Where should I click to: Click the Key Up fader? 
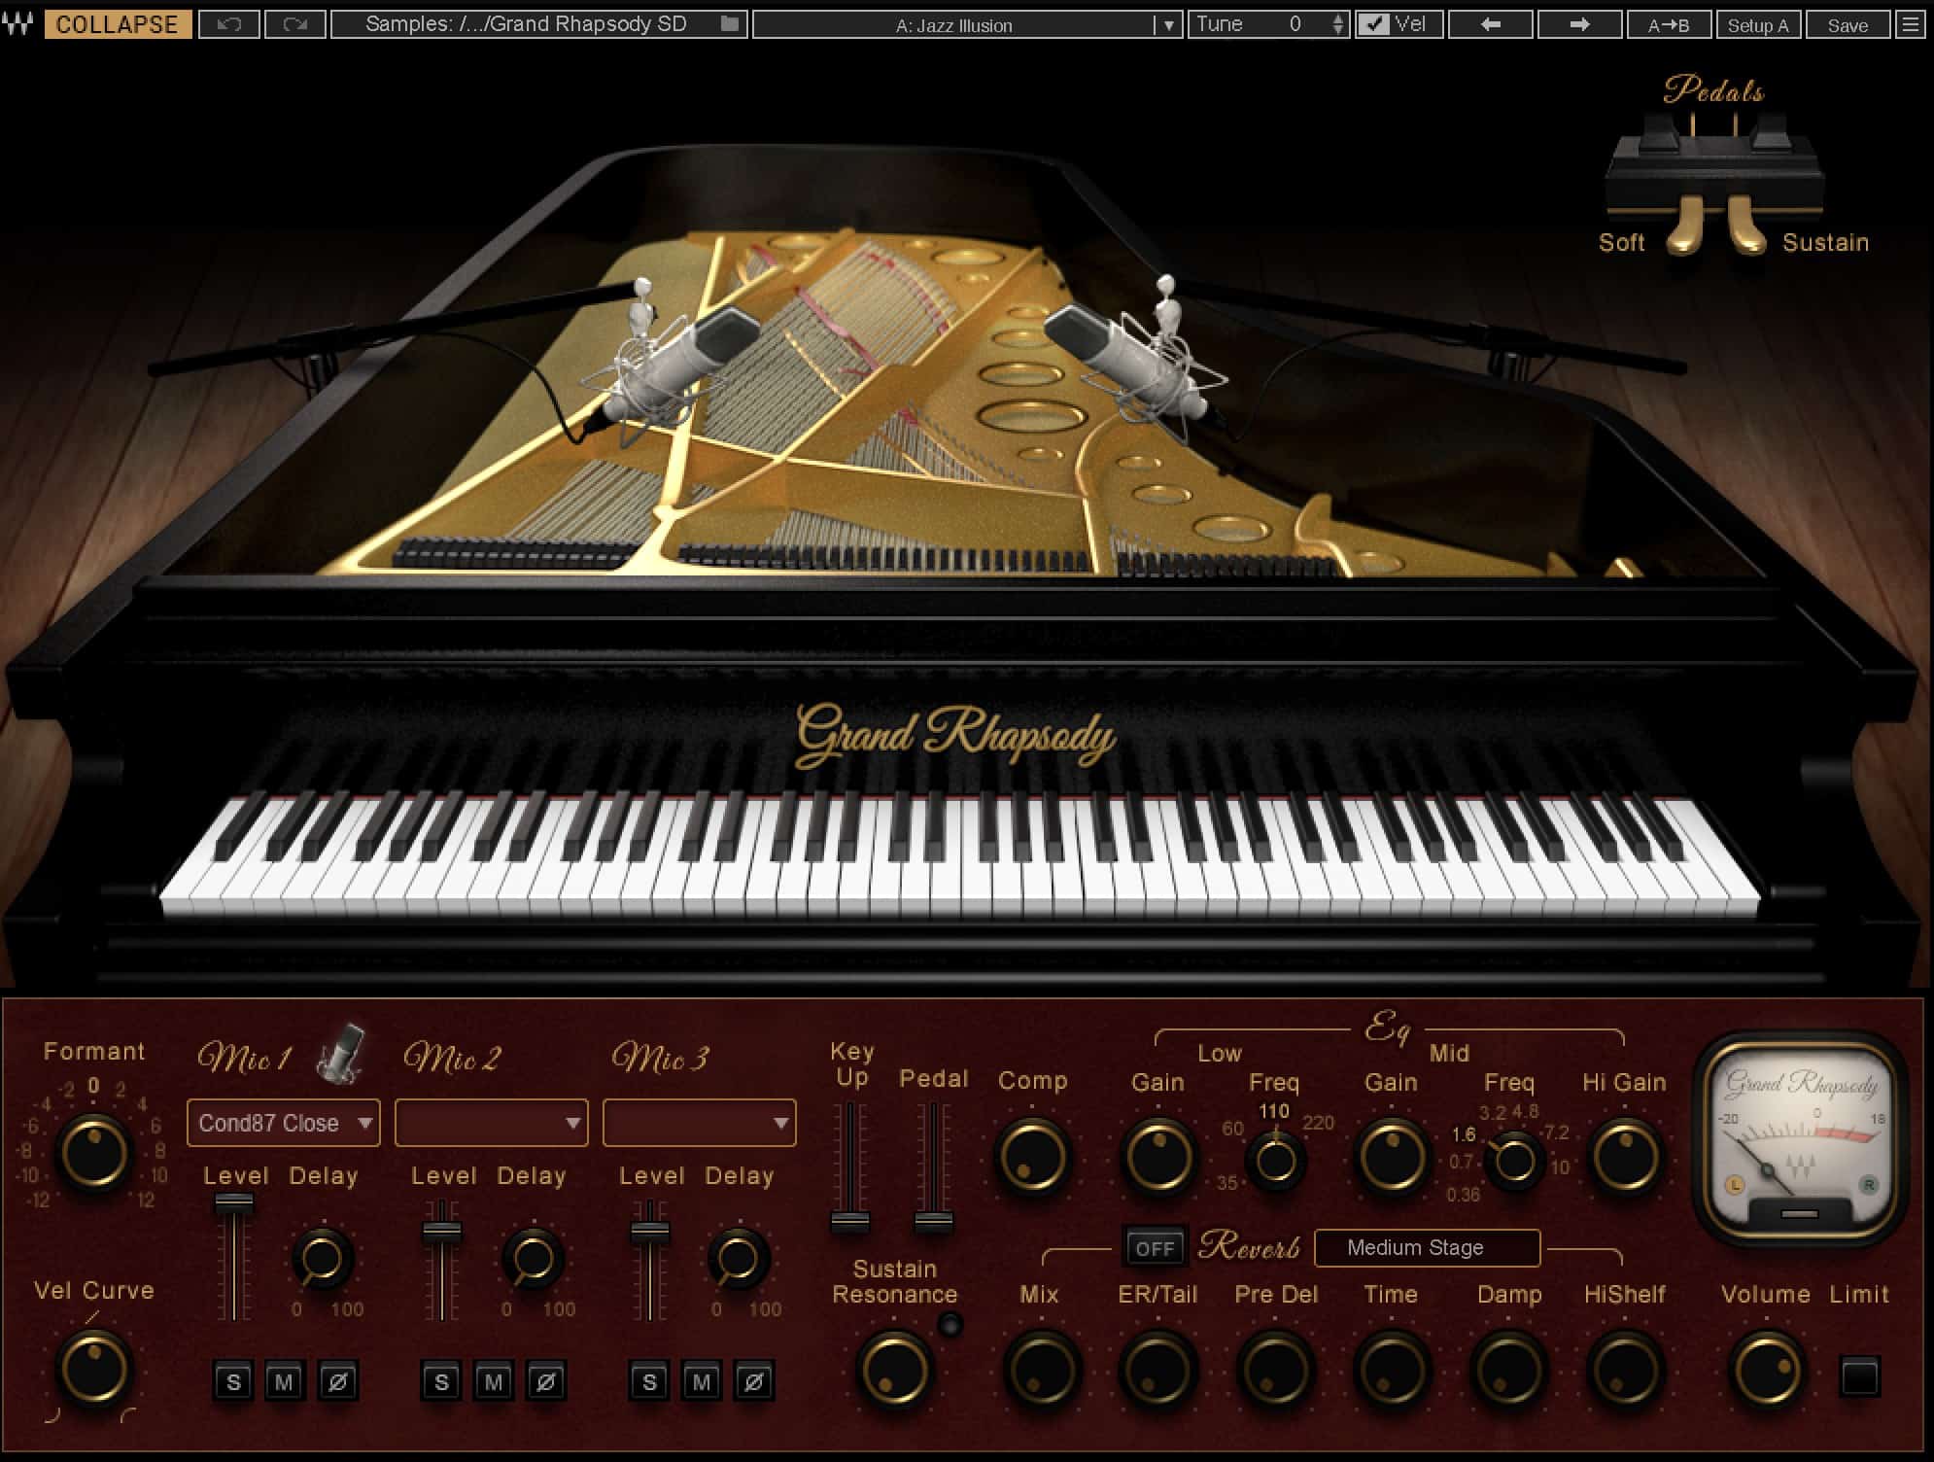pos(849,1221)
